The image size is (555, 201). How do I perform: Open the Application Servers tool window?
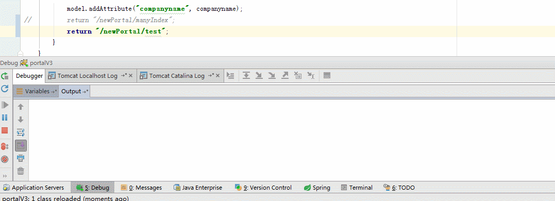(33, 188)
